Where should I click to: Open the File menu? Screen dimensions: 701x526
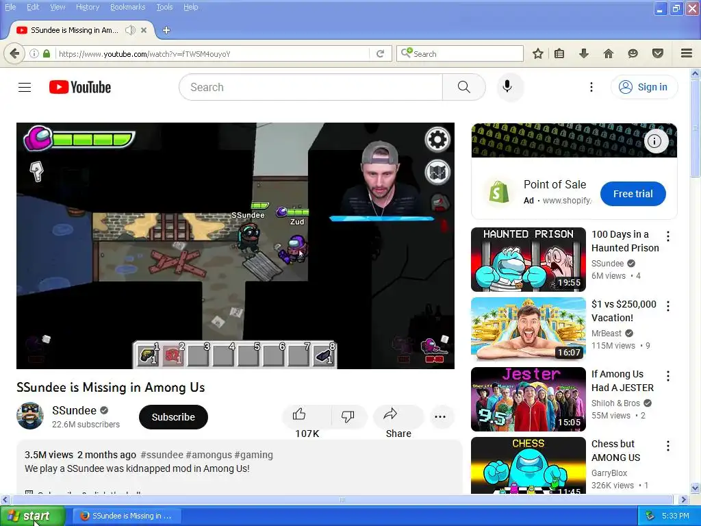(x=10, y=7)
